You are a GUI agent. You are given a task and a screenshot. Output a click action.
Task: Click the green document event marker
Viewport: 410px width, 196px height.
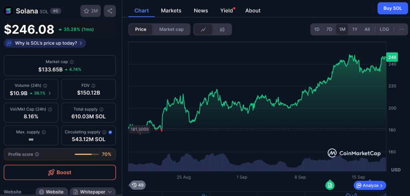coord(330,185)
